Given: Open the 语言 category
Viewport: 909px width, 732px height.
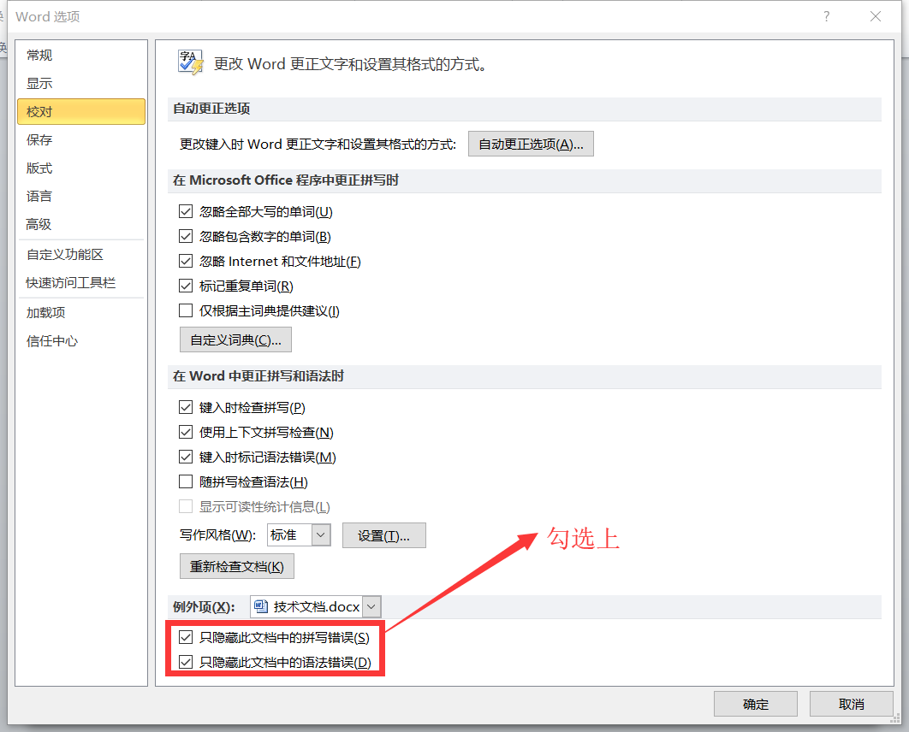Looking at the screenshot, I should [81, 197].
